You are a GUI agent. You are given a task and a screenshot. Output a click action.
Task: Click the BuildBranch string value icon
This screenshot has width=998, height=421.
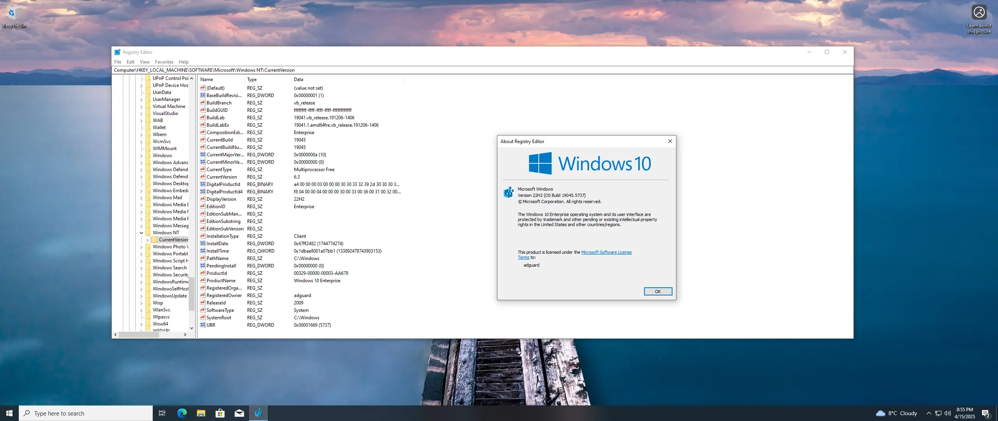coord(203,103)
